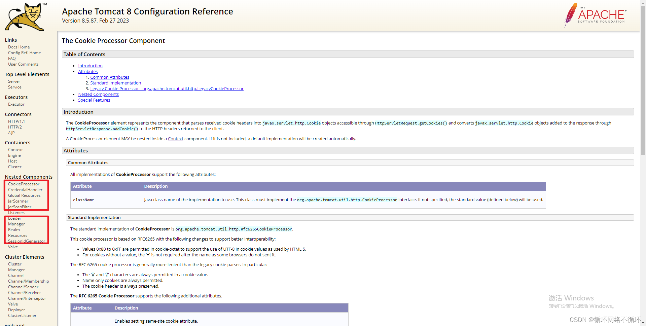The width and height of the screenshot is (646, 326).
Task: Open the FAQ sidebar link
Action: click(12, 59)
